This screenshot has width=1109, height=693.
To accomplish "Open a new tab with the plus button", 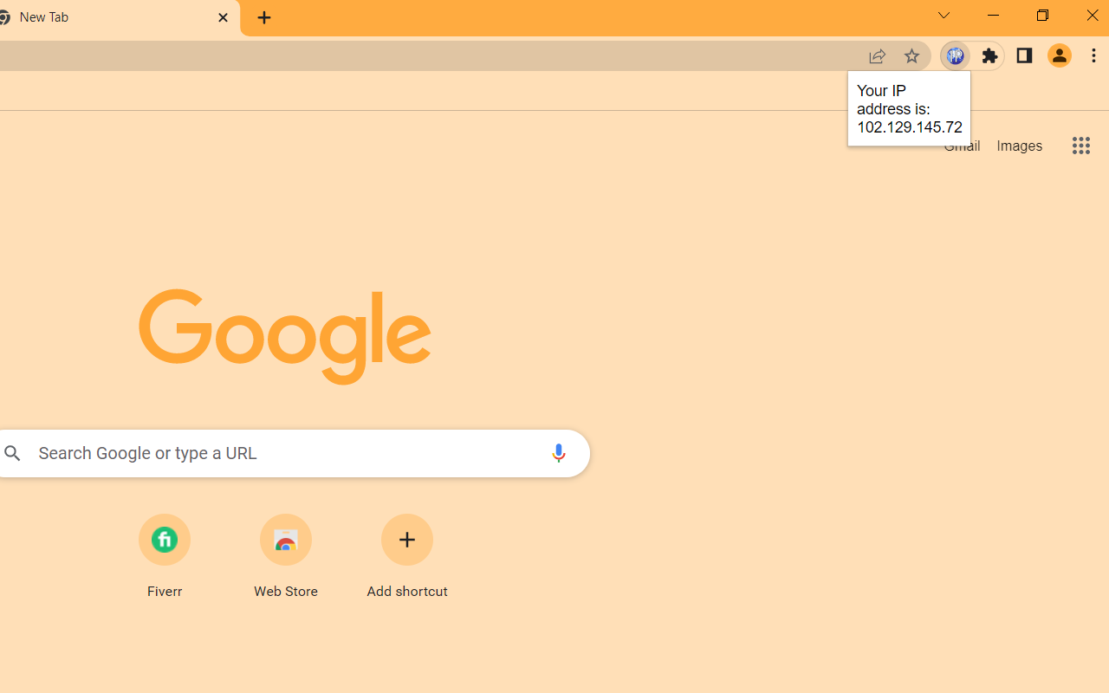I will (x=264, y=17).
